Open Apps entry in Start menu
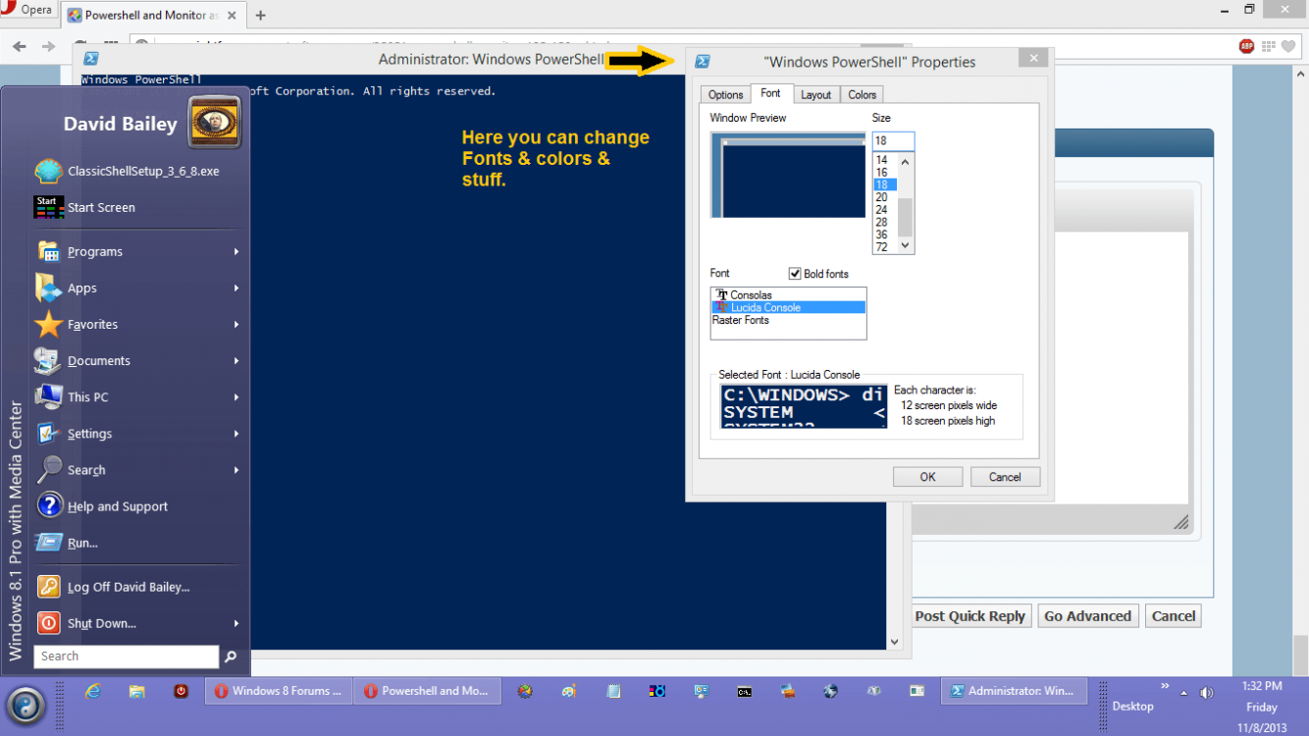The image size is (1309, 736). tap(137, 288)
